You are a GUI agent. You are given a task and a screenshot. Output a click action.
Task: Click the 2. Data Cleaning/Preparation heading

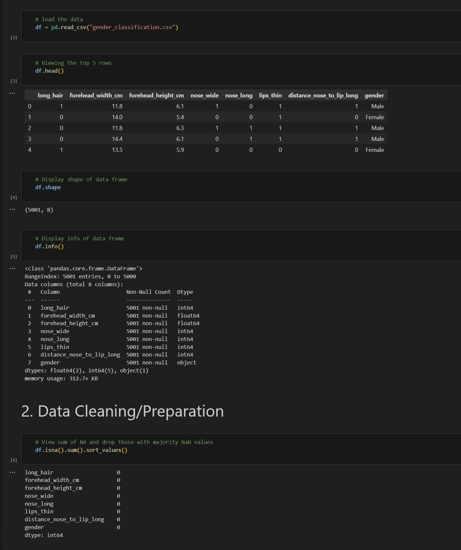(122, 411)
